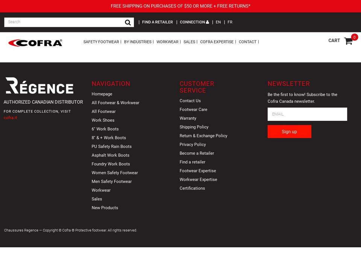The height and width of the screenshot is (271, 361).
Task: Open All Footwear footer link
Action: click(104, 111)
